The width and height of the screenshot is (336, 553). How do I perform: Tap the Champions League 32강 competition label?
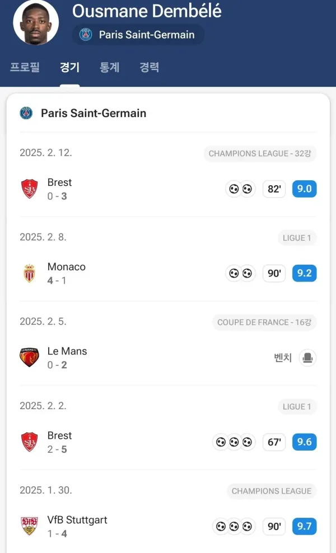(x=259, y=153)
